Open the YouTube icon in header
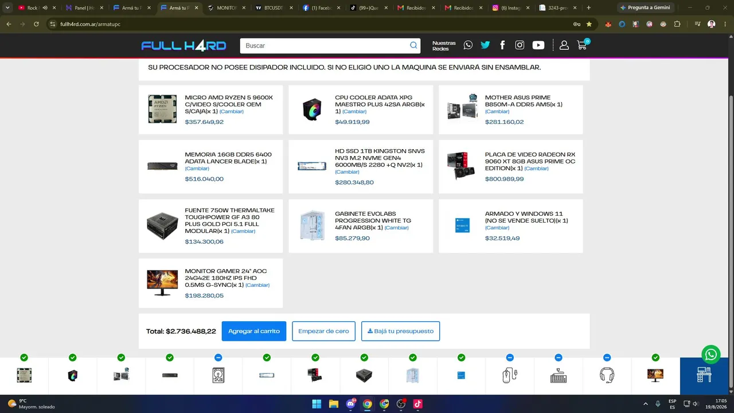Screen dimensions: 734x413 coord(538,45)
